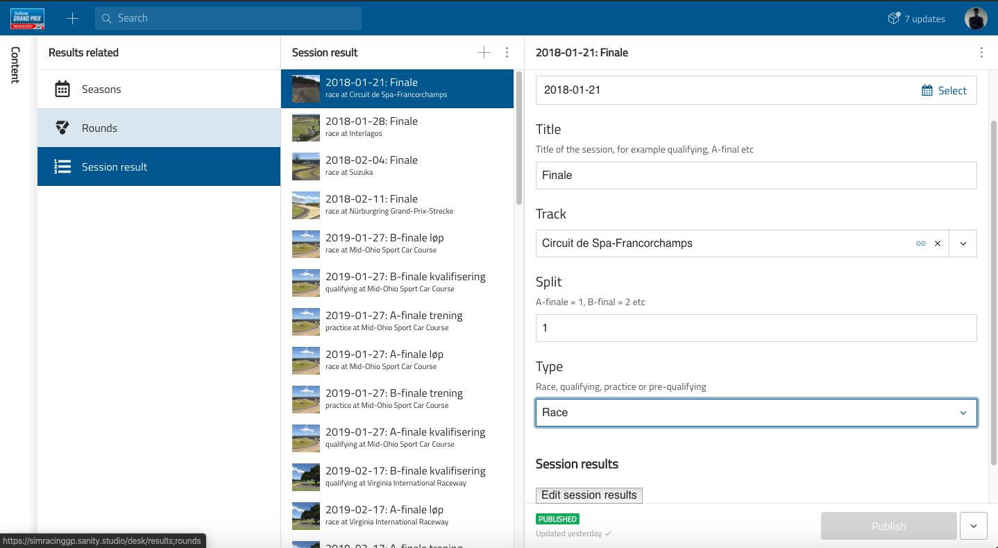The image size is (998, 548).
Task: Click the green PUBLISHED status badge
Action: (557, 519)
